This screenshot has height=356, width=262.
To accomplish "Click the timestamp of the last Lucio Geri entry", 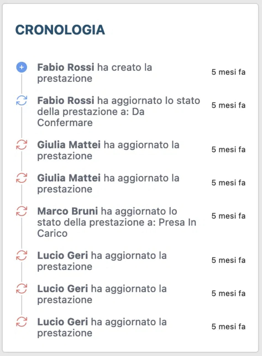I will pyautogui.click(x=229, y=327).
